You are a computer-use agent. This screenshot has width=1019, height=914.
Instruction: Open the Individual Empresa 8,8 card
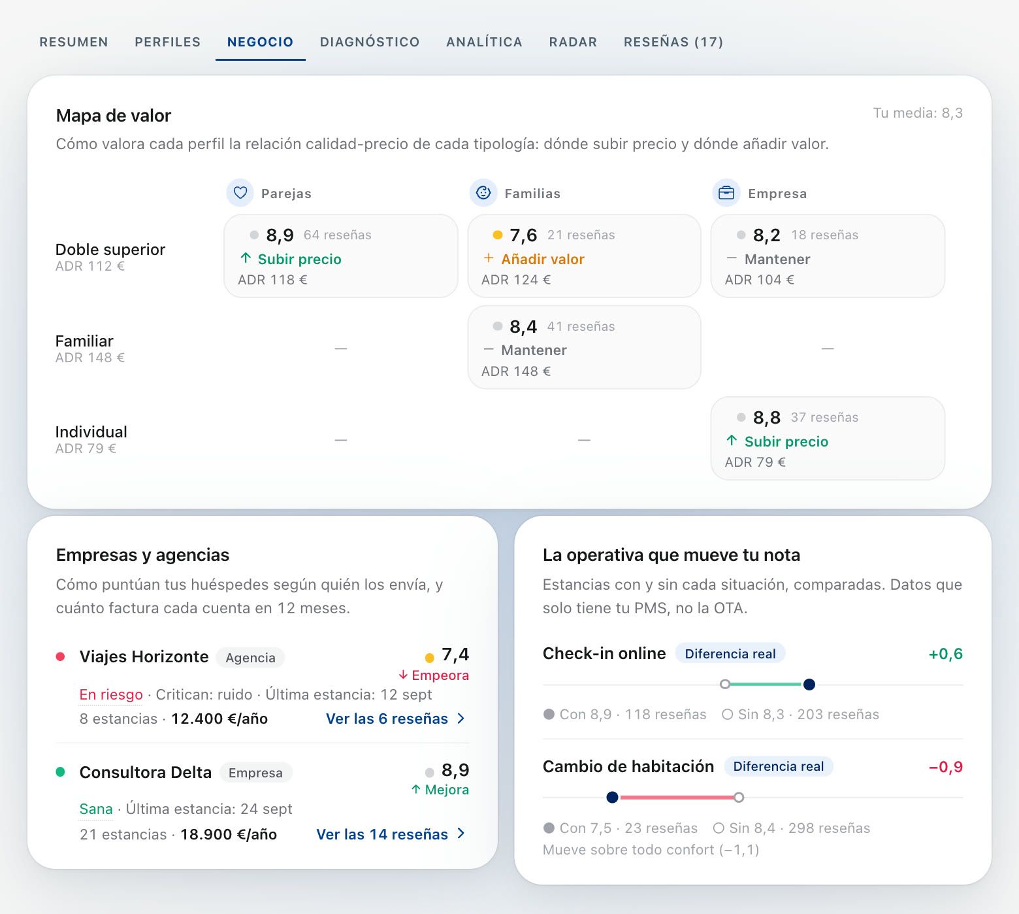(828, 439)
